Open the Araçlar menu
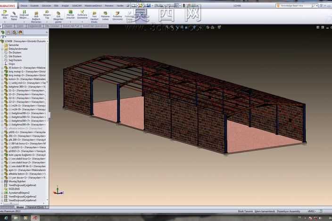The width and height of the screenshot is (332, 221). click(65, 6)
